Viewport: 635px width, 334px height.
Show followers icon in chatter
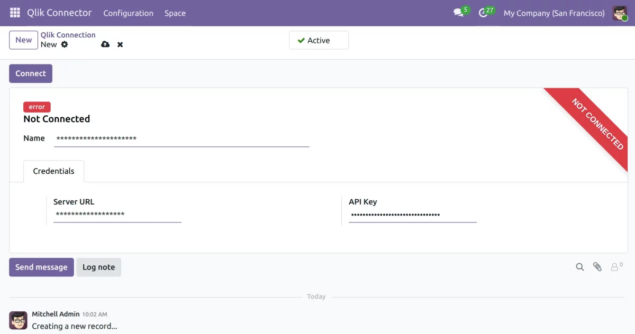pos(616,267)
